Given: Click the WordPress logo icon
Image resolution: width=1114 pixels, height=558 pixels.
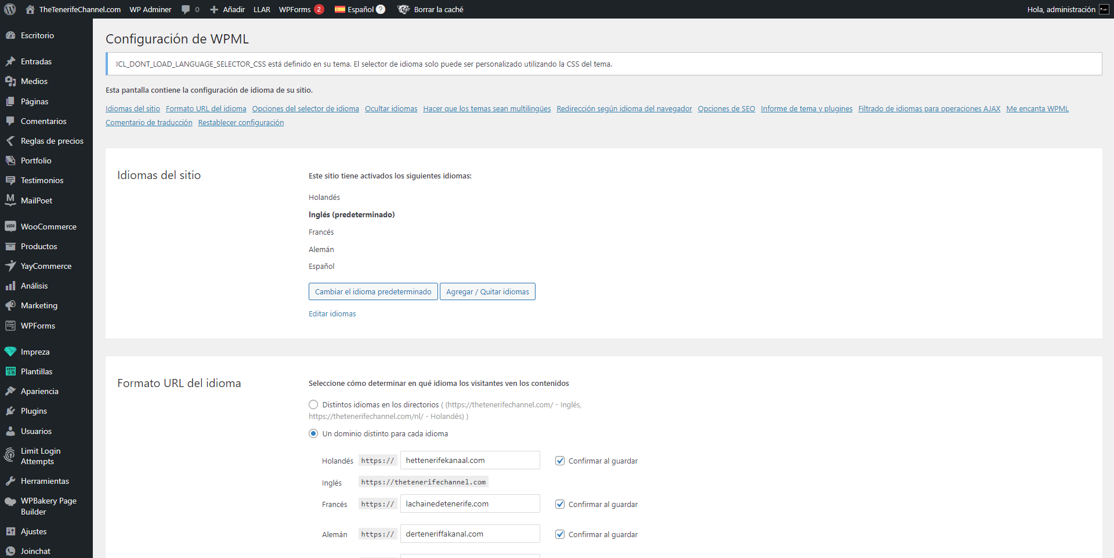Looking at the screenshot, I should point(10,9).
